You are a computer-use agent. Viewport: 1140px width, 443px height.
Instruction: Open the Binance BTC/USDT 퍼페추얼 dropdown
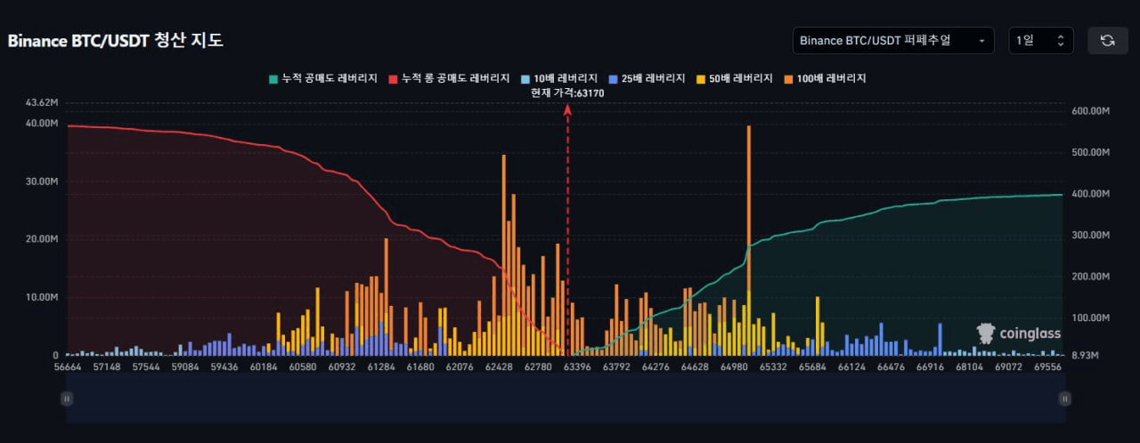pyautogui.click(x=893, y=40)
